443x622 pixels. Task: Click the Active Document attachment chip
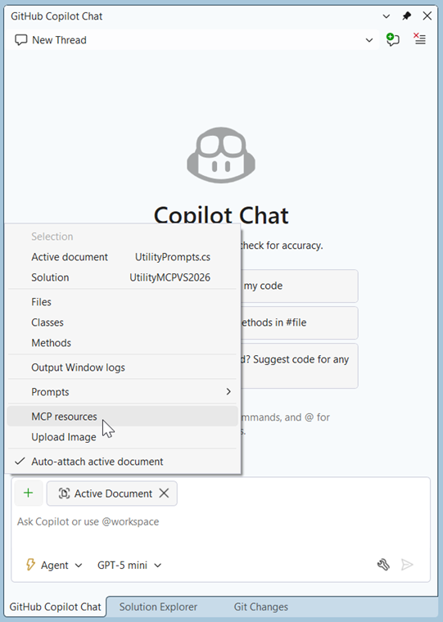pyautogui.click(x=112, y=494)
